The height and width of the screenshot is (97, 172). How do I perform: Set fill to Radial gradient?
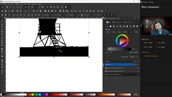(117, 26)
